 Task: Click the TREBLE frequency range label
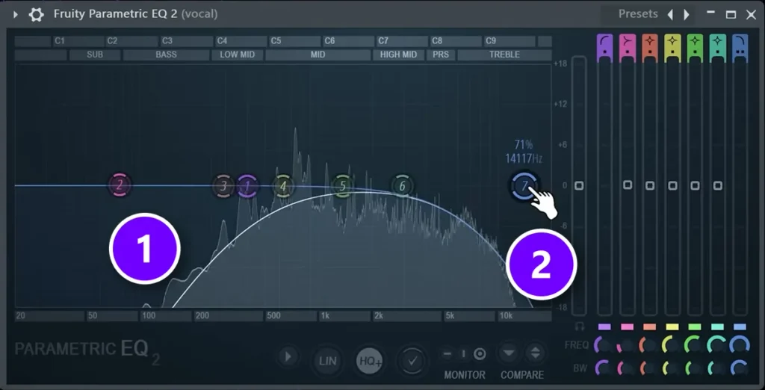(x=504, y=55)
